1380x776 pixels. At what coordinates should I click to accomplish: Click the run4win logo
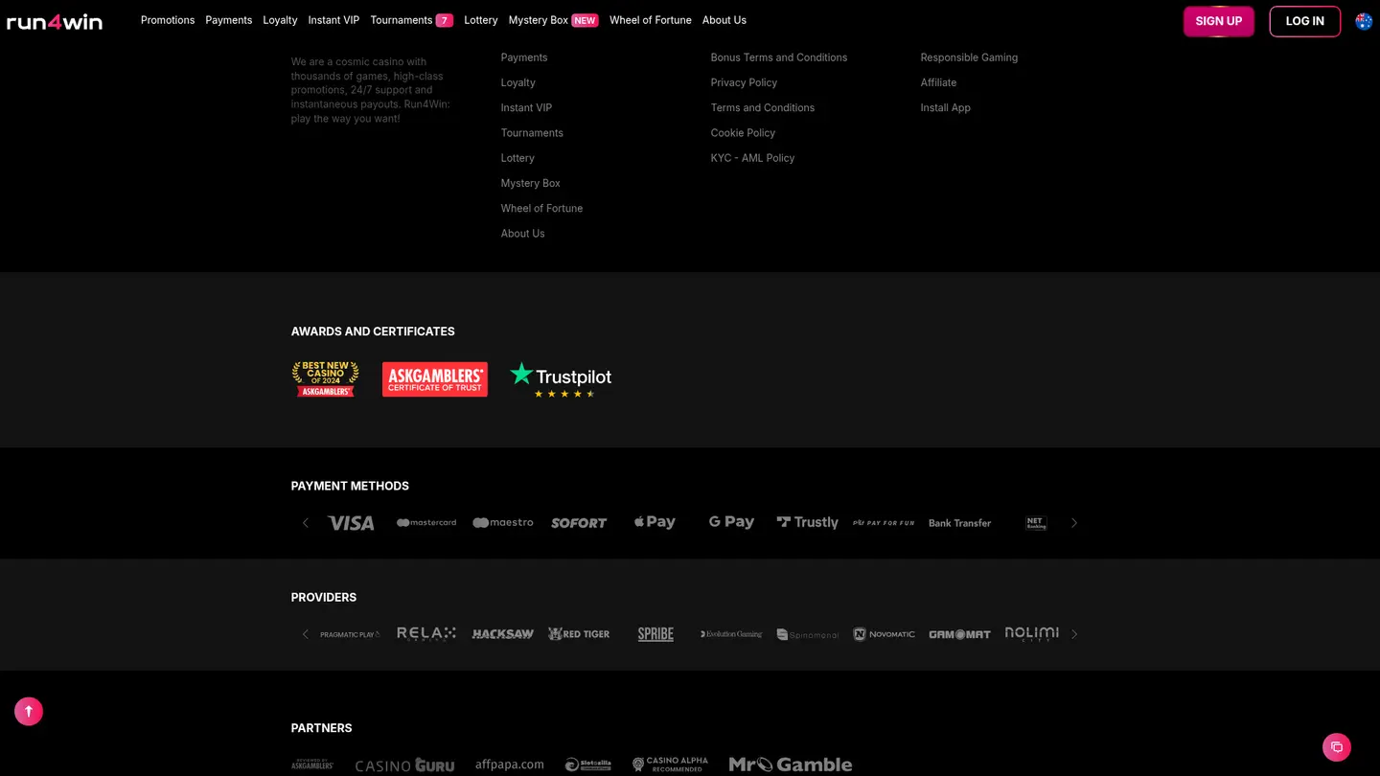tap(55, 21)
